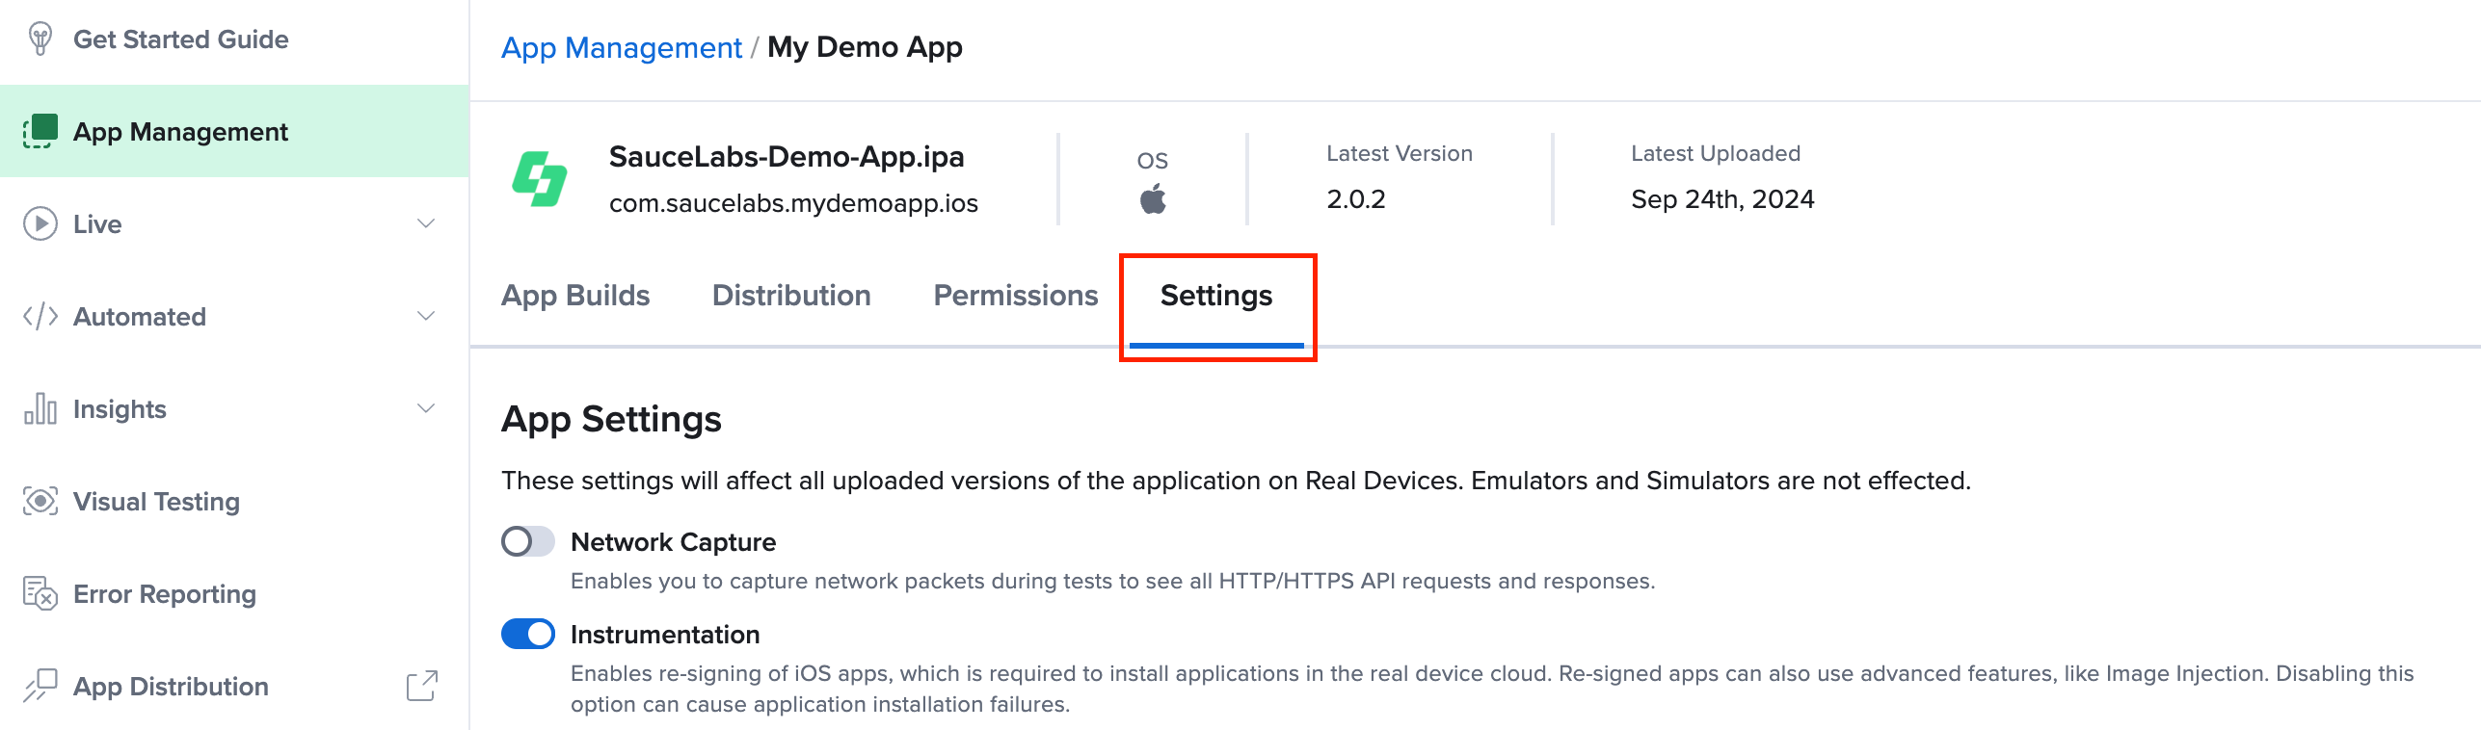Open the App Distribution external link icon
The width and height of the screenshot is (2481, 730).
[421, 686]
